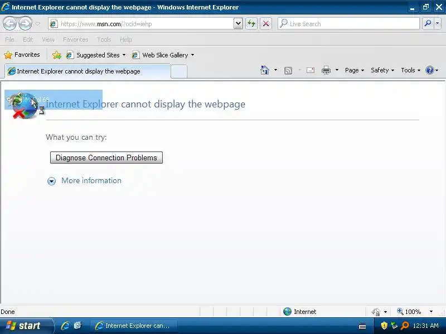Screen dimensions: 446x334
Task: Launch Internet Explorer from Quick Launch
Action: coord(65,326)
